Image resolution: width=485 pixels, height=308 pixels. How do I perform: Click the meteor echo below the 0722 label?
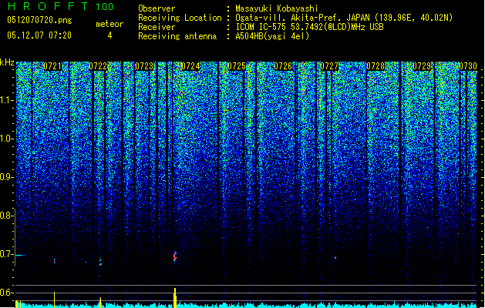[x=100, y=262]
